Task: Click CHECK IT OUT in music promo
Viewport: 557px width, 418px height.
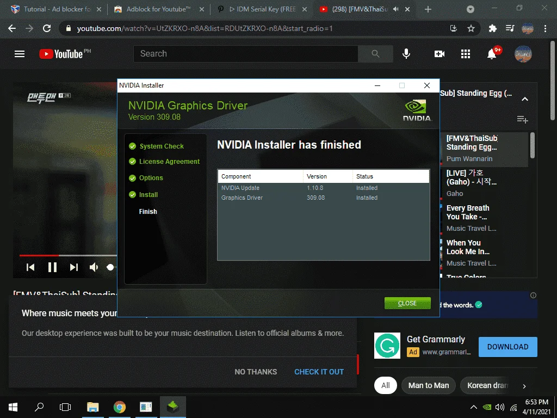Action: [319, 372]
